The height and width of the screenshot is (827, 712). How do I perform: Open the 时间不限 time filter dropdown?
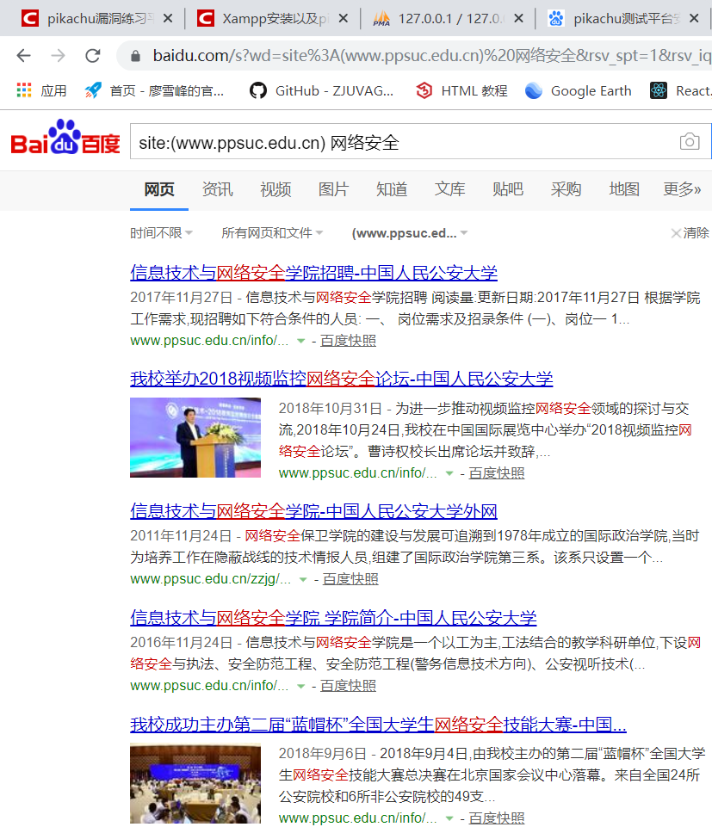(x=162, y=232)
